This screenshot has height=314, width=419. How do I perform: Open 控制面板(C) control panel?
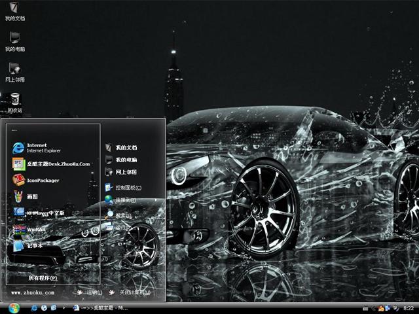pyautogui.click(x=123, y=188)
